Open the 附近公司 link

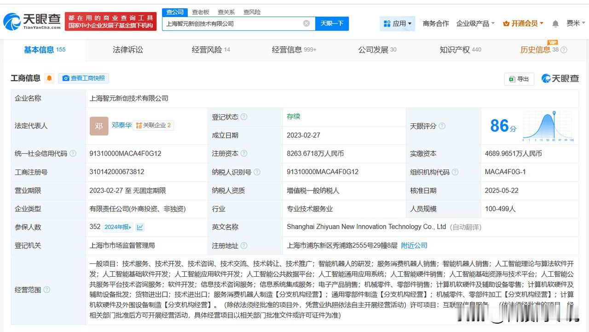pos(414,246)
